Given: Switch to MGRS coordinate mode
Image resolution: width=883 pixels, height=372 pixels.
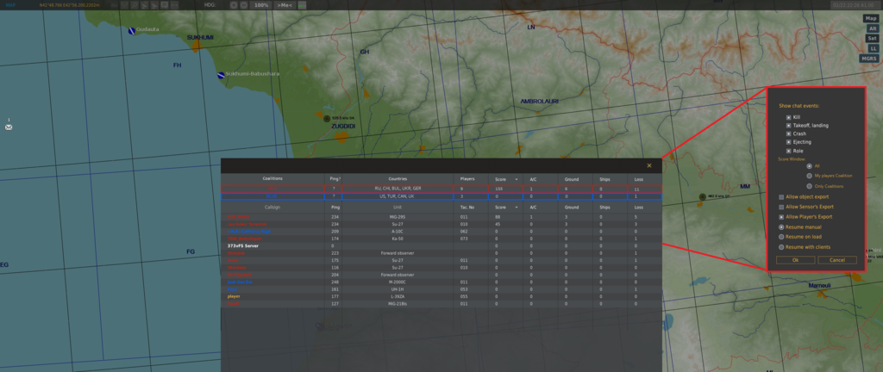Looking at the screenshot, I should click(869, 59).
